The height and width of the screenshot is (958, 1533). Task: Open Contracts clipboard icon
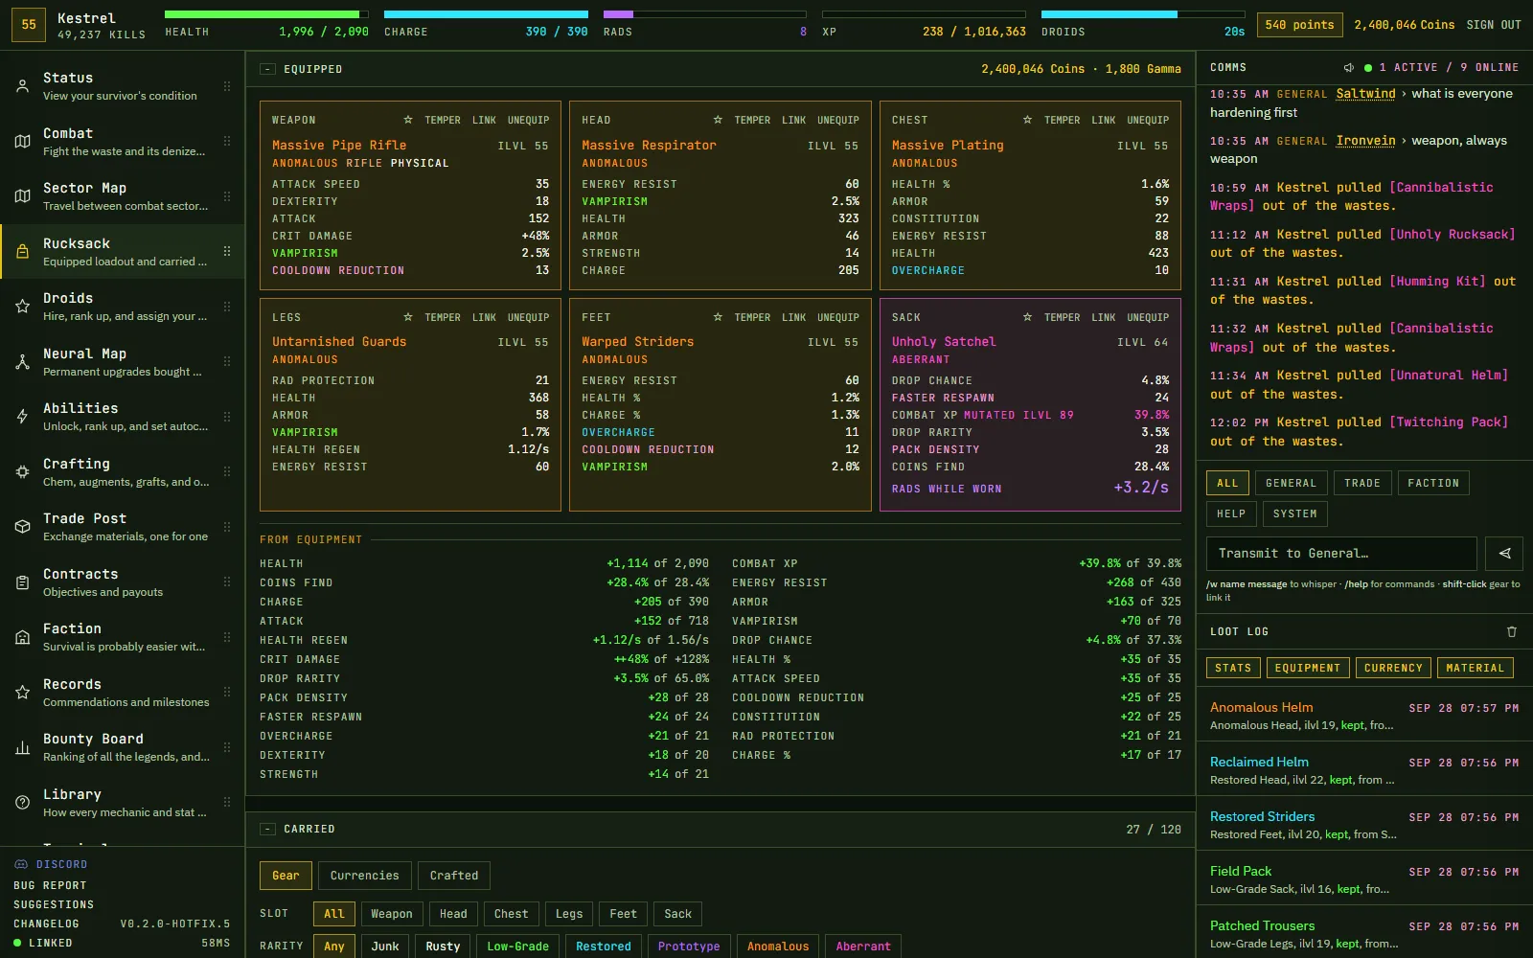[22, 582]
